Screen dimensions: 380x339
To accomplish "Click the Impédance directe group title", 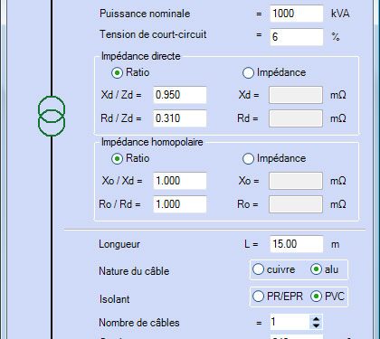I will (x=140, y=56).
